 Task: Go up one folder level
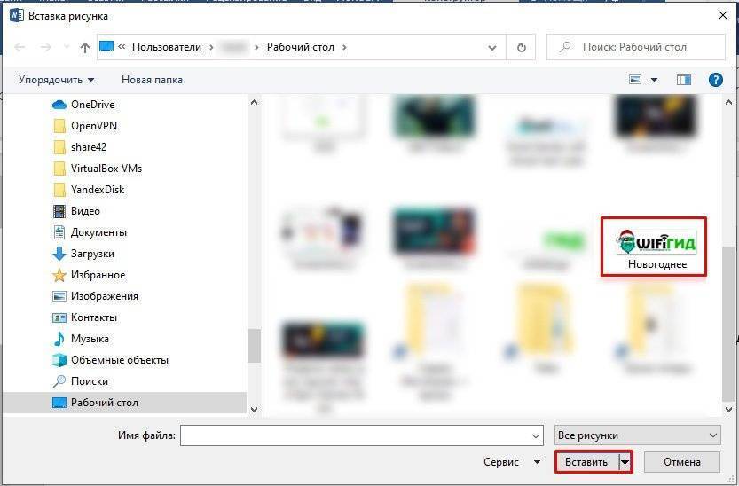tap(85, 47)
